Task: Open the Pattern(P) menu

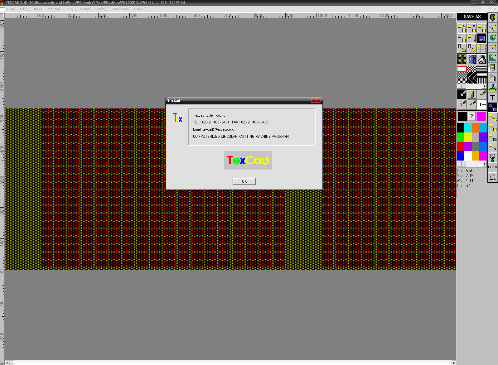Action: pos(53,9)
